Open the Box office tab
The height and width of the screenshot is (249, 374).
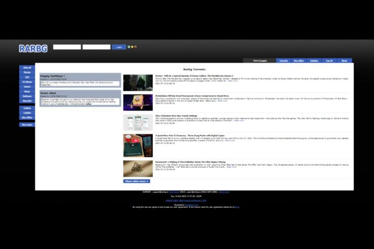tap(299, 61)
